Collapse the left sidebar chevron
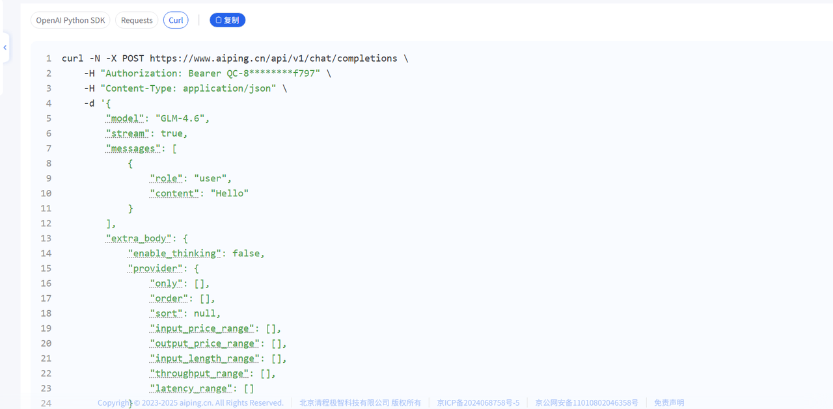This screenshot has width=833, height=409. pos(5,47)
